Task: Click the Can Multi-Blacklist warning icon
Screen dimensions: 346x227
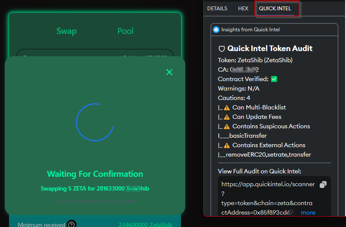Action: [227, 108]
